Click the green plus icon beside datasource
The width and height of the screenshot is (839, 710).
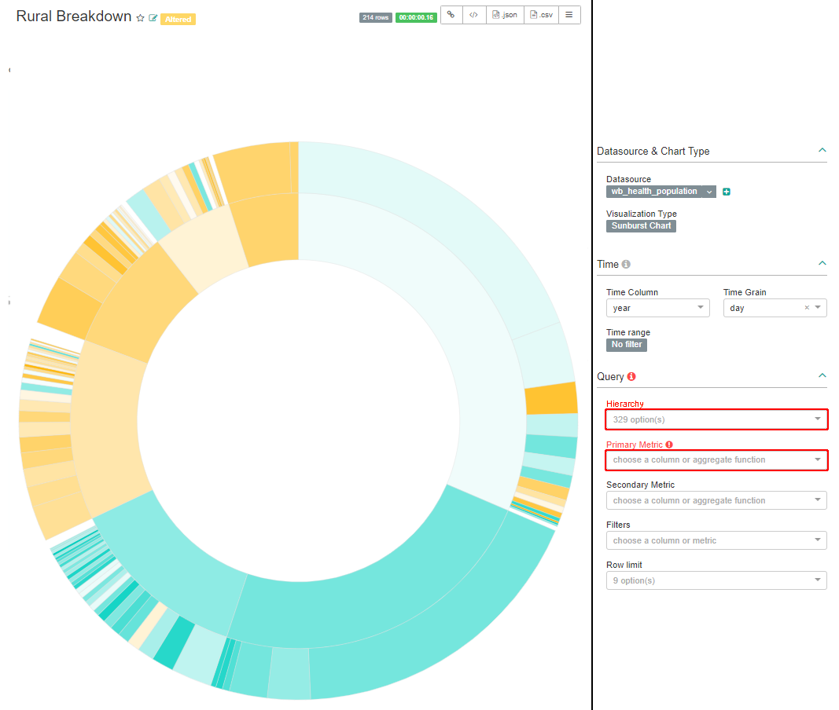(x=727, y=192)
